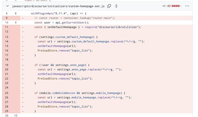The width and height of the screenshot is (198, 117).
Task: Click the minus marker on line 24
Action: (x=23, y=88)
